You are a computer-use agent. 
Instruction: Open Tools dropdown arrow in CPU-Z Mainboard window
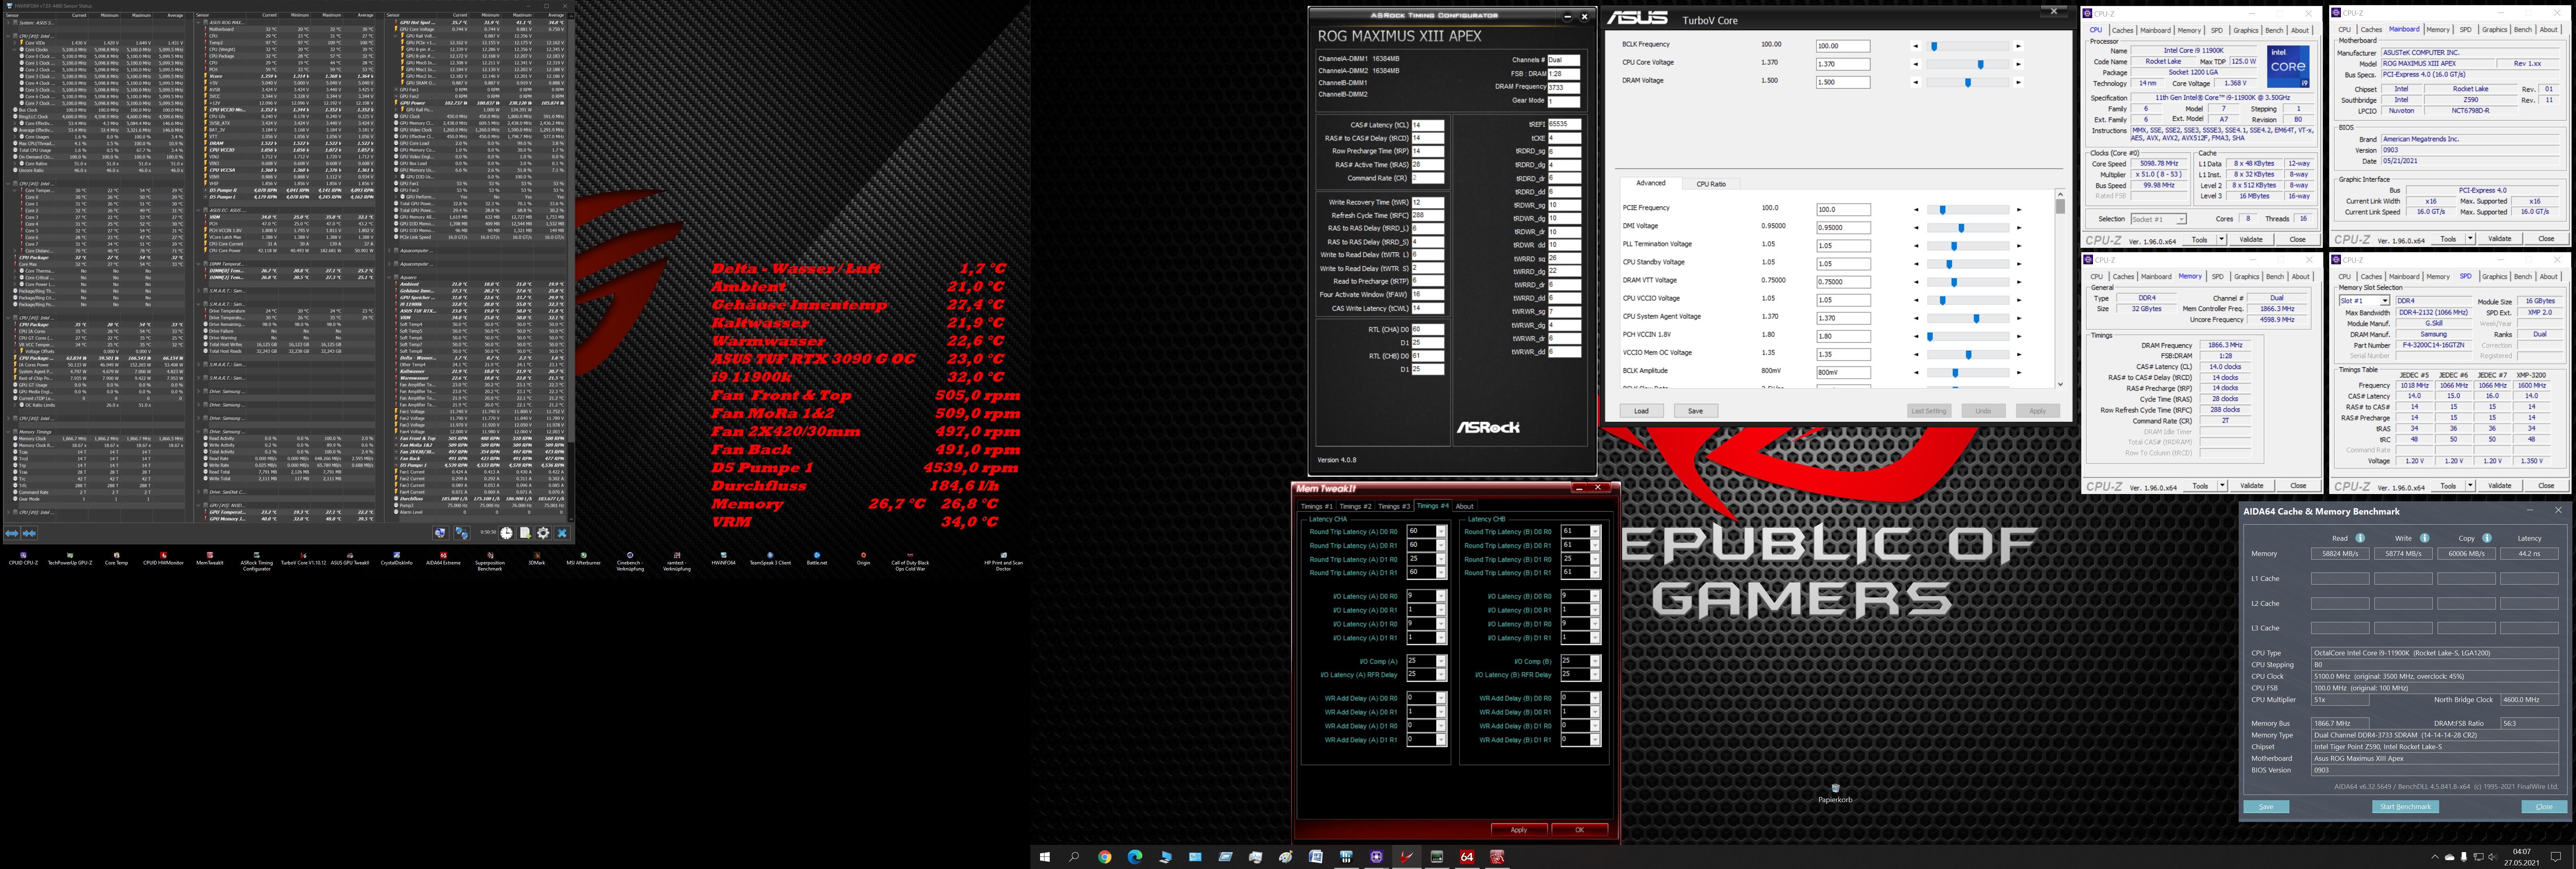point(2471,239)
